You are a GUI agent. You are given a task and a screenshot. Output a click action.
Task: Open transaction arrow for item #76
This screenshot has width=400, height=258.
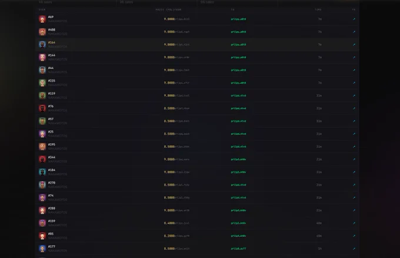[x=354, y=108]
